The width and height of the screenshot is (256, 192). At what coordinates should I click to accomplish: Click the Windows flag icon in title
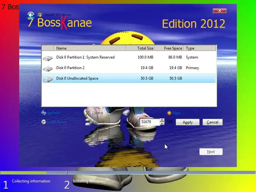tap(40, 14)
